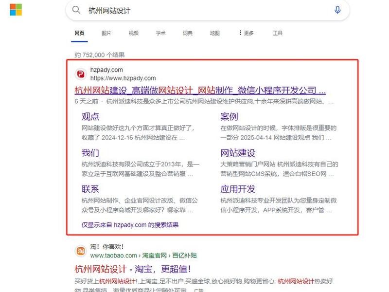Viewport: 389px width, 292px height.
Task: Open the 杭州网站建设_高端做网站设计 result title
Action: click(x=200, y=91)
